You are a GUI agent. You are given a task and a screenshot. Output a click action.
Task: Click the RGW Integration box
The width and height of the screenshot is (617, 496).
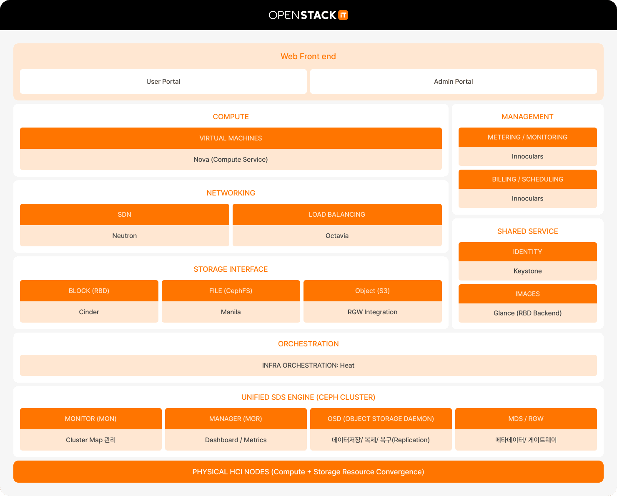click(373, 312)
